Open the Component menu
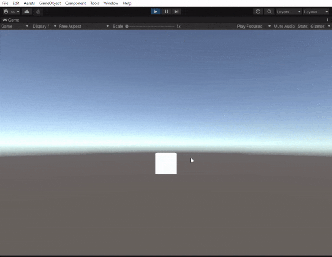Image resolution: width=332 pixels, height=257 pixels. click(x=75, y=3)
